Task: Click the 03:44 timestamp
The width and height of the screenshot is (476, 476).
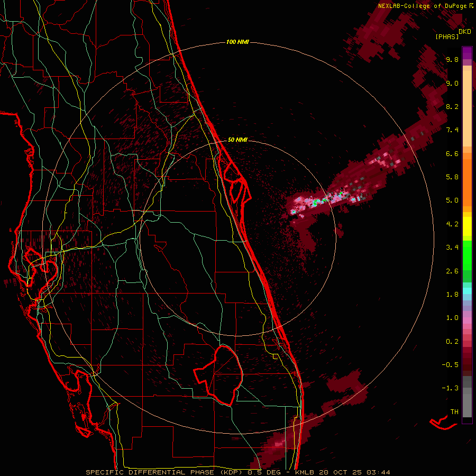Action: [x=378, y=472]
